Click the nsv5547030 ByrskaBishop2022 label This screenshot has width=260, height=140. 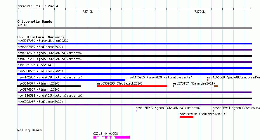pyautogui.click(x=43, y=41)
